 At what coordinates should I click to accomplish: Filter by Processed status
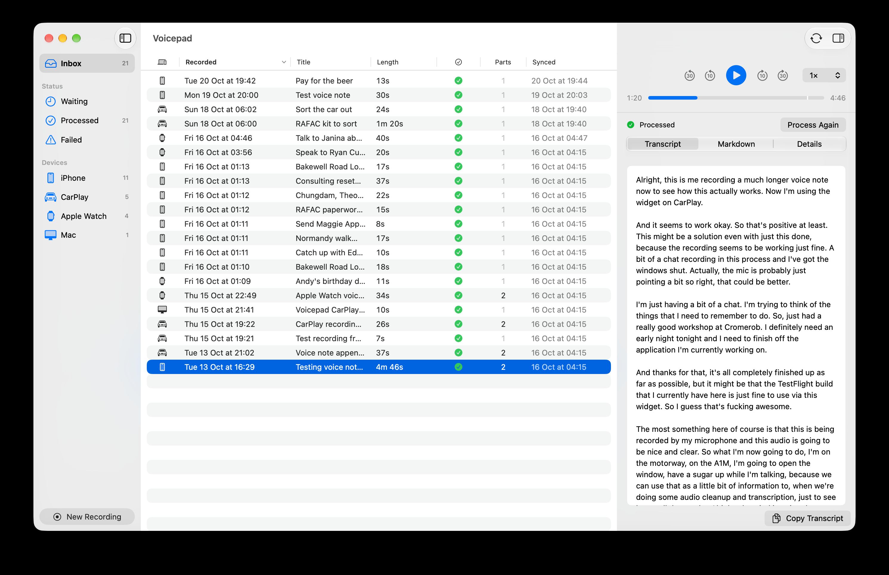[x=87, y=120]
